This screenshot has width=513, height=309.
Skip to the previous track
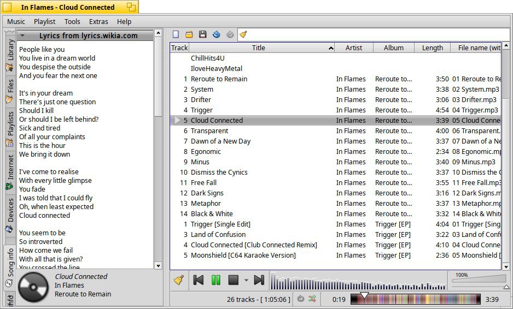click(x=199, y=280)
